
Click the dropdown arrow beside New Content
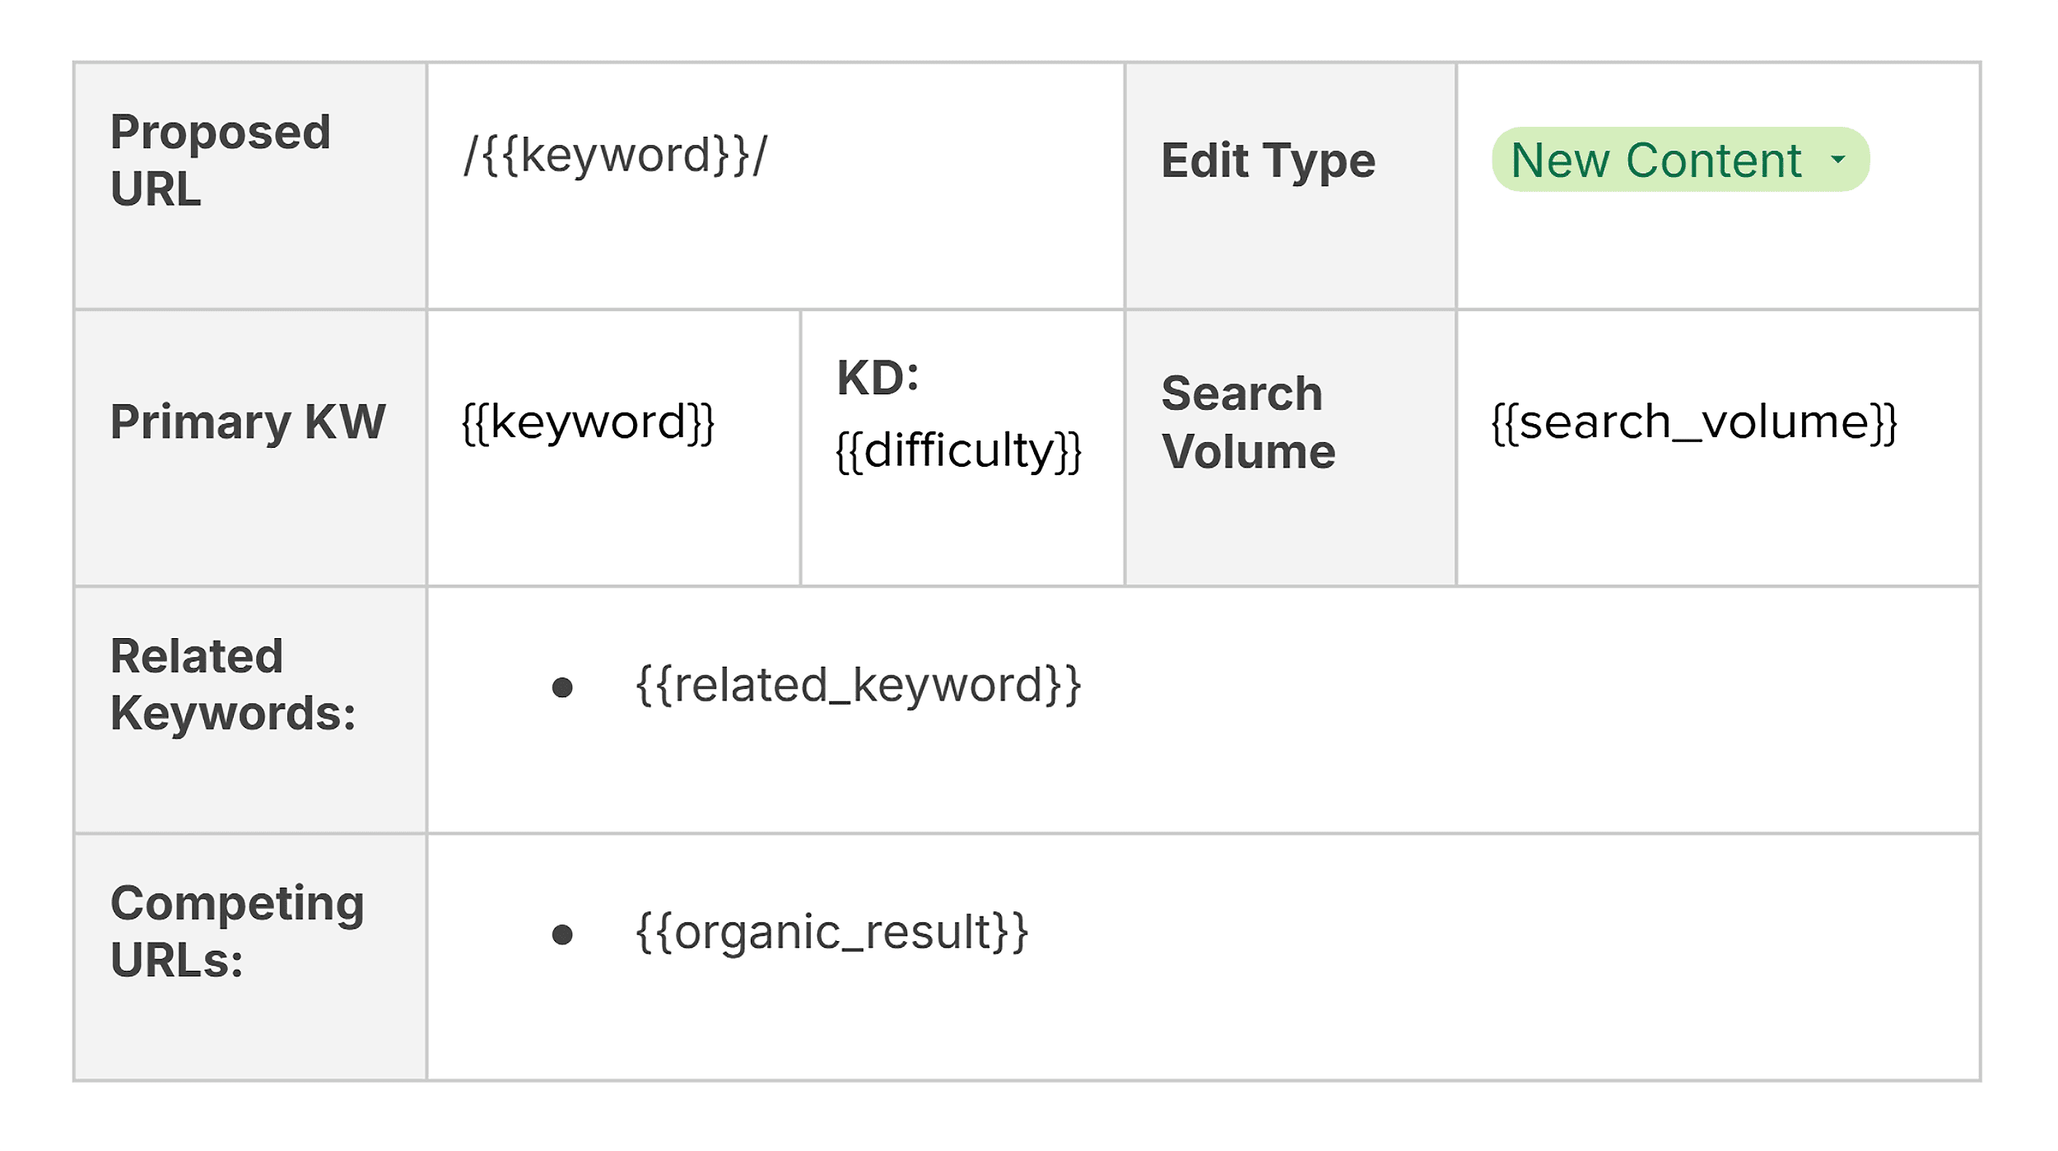point(1837,160)
